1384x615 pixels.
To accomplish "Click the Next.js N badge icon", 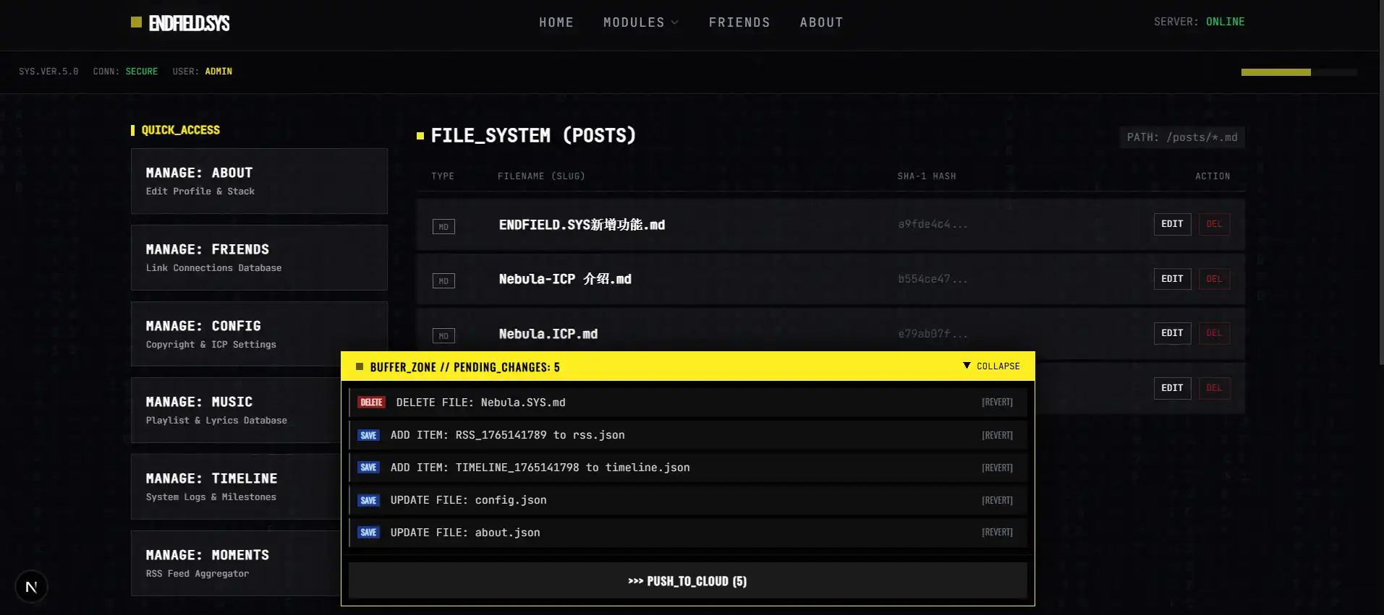I will (x=31, y=587).
